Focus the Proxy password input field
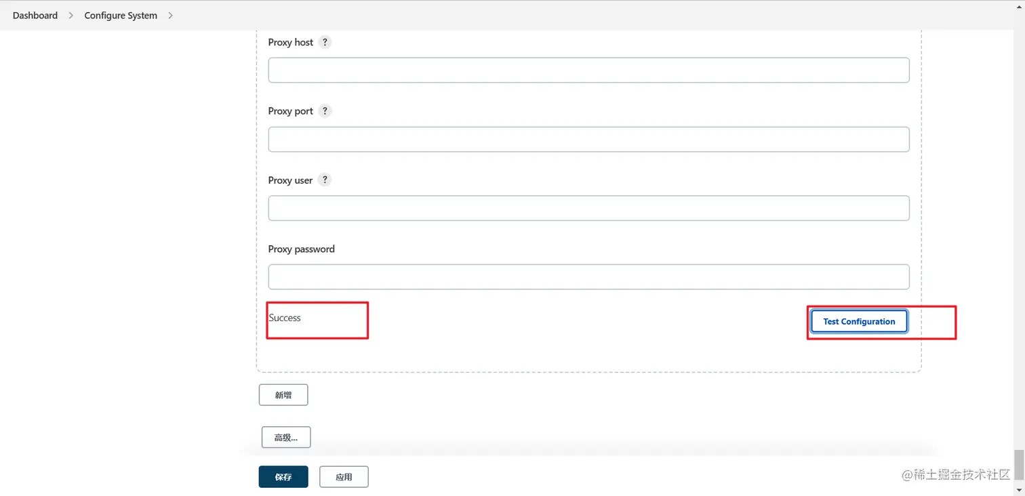 tap(588, 277)
